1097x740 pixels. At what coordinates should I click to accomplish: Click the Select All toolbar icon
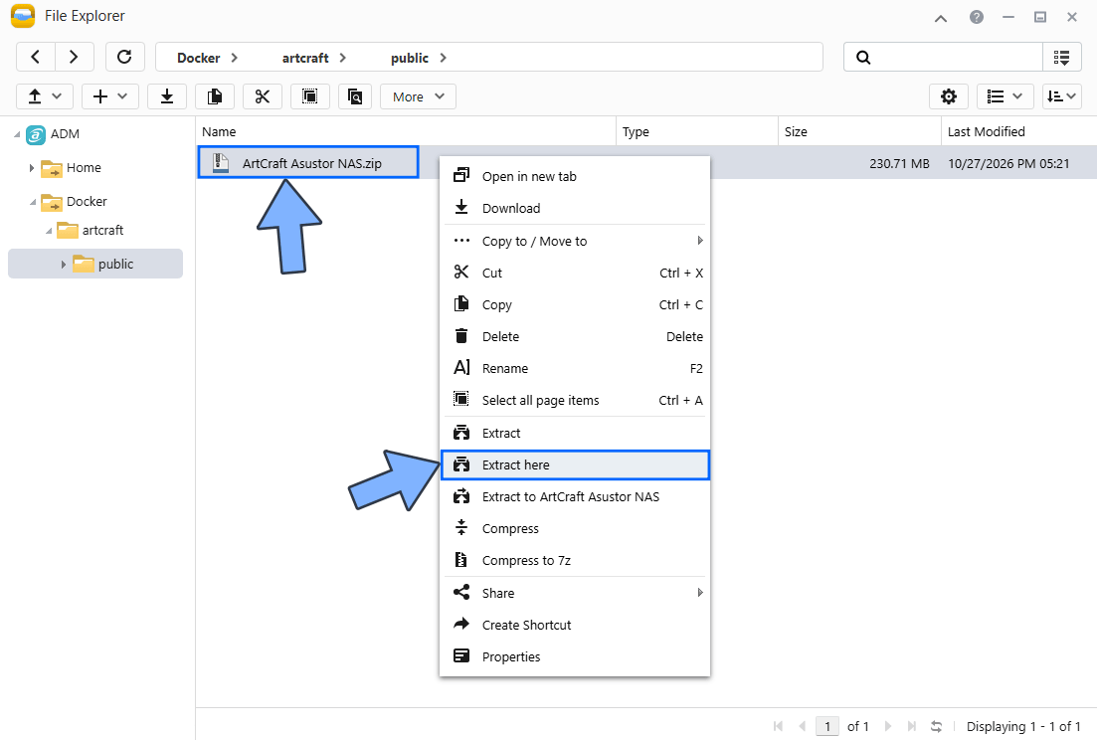pos(310,96)
